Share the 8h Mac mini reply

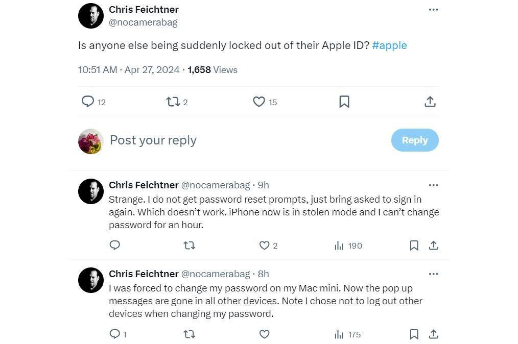433,334
